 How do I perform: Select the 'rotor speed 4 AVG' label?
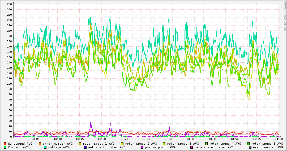225,144
